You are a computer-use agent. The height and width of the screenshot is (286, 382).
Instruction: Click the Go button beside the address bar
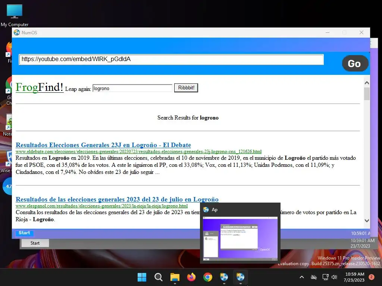355,63
